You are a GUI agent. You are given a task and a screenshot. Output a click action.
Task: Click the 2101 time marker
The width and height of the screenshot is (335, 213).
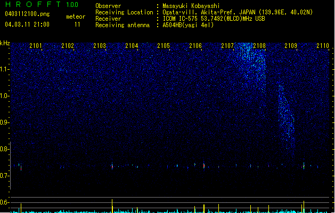coord(36,46)
